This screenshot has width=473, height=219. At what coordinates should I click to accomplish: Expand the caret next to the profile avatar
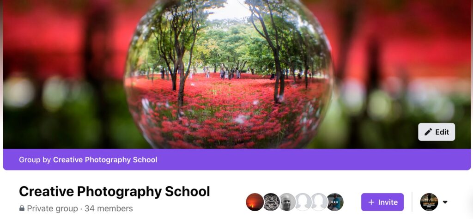445,202
